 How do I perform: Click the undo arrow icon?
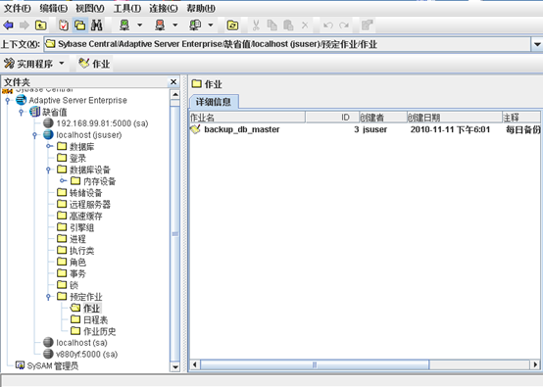click(x=328, y=25)
